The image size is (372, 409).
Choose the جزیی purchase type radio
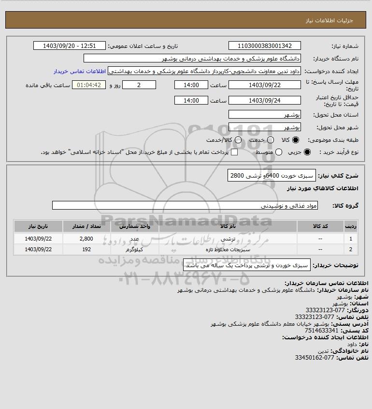(307, 152)
